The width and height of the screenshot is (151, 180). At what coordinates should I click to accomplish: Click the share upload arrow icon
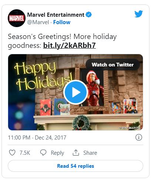point(76,153)
